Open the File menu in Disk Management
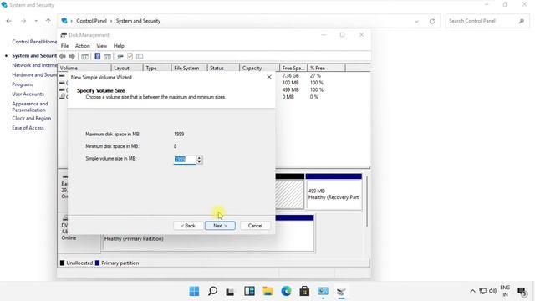 coord(65,46)
